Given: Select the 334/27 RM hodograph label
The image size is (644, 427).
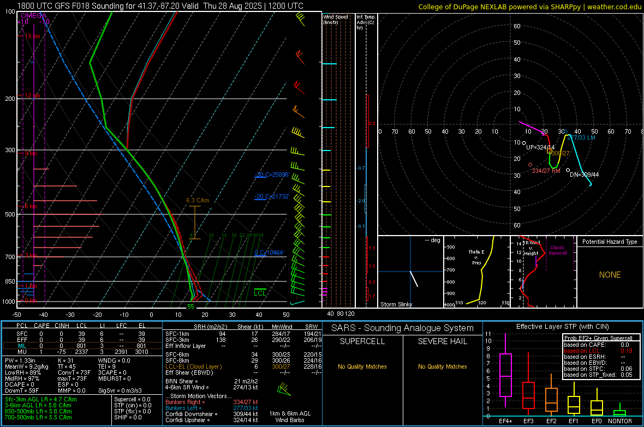Looking at the screenshot, I should click(546, 171).
